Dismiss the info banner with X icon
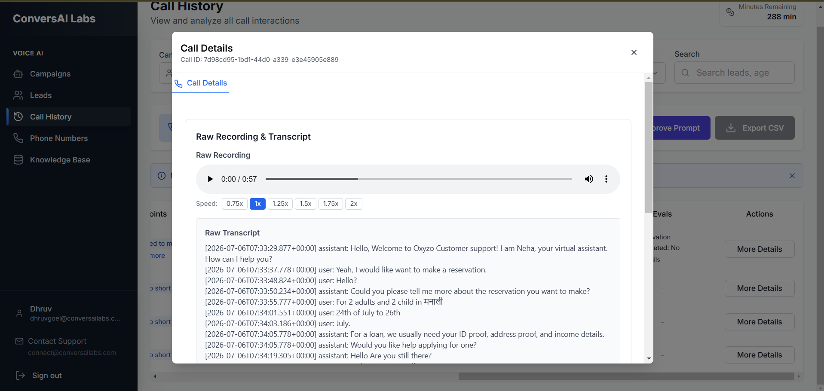This screenshot has width=824, height=391. point(792,176)
